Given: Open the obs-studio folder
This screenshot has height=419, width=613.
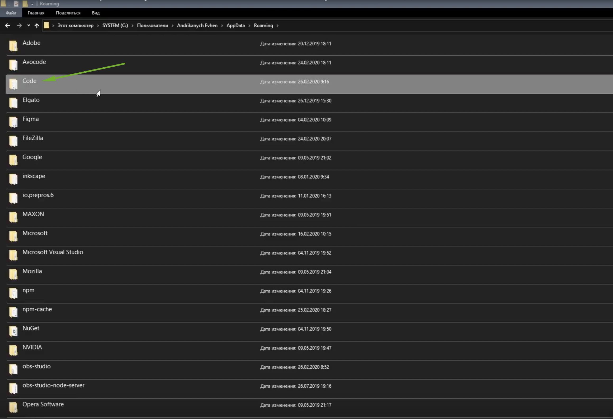Looking at the screenshot, I should (37, 366).
